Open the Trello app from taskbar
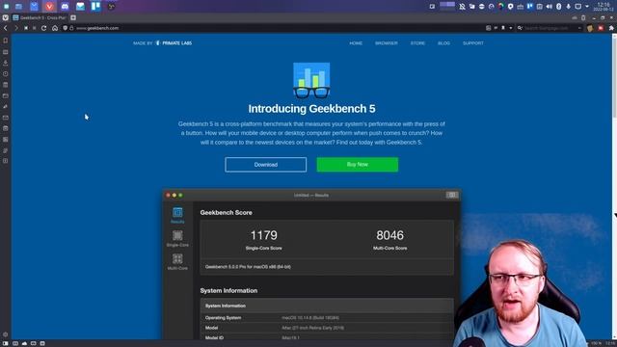The width and height of the screenshot is (617, 347). (x=95, y=6)
